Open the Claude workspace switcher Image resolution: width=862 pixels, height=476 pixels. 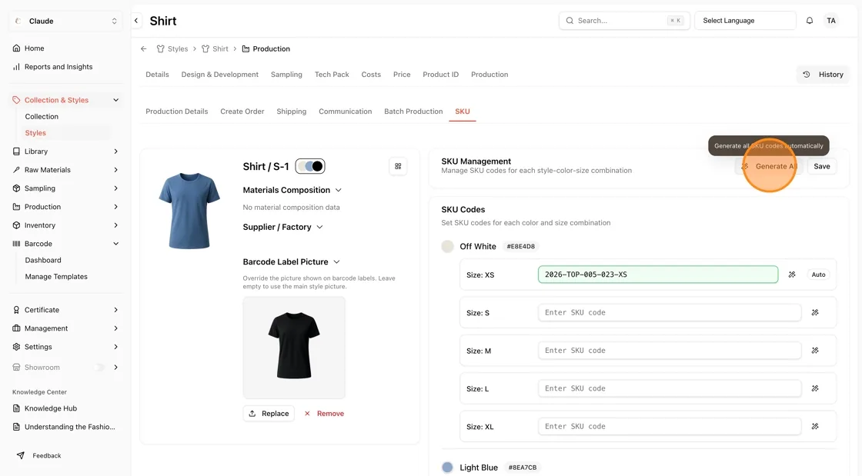tap(65, 21)
